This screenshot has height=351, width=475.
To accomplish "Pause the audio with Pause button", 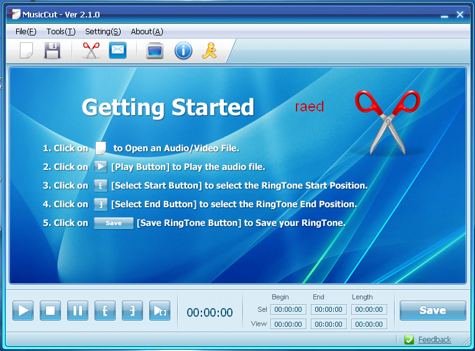I will click(x=78, y=311).
